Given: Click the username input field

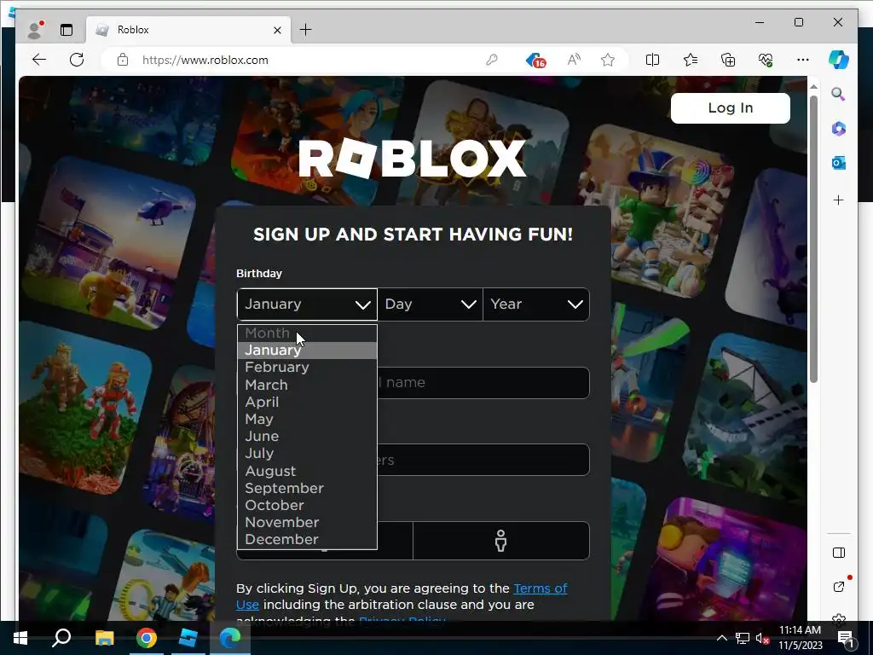Looking at the screenshot, I should 413,383.
